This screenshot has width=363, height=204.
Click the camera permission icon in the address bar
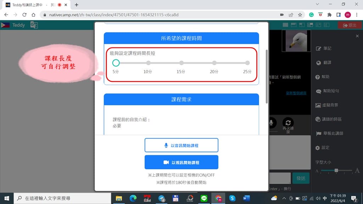[x=282, y=15]
